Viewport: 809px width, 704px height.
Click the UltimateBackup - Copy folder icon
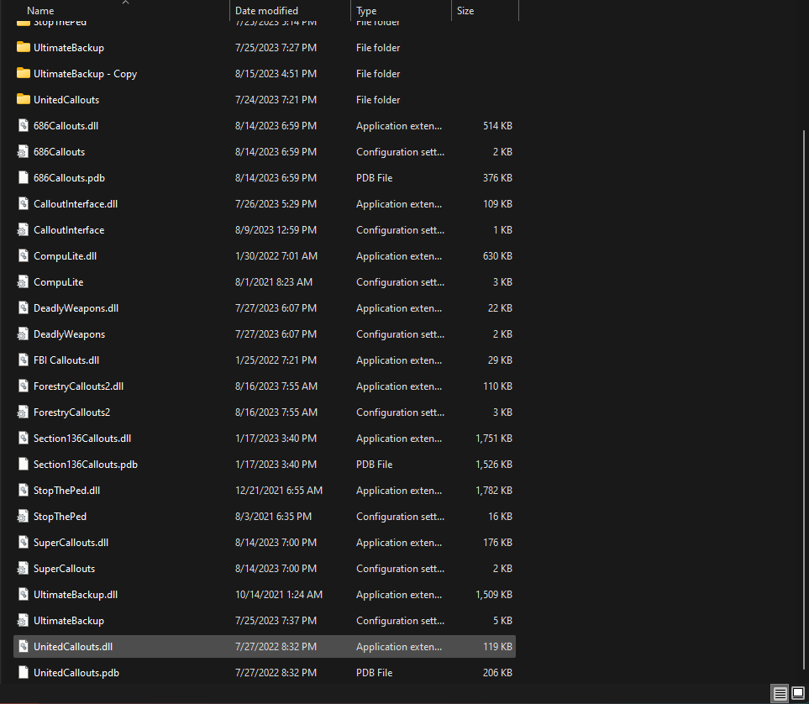click(24, 73)
